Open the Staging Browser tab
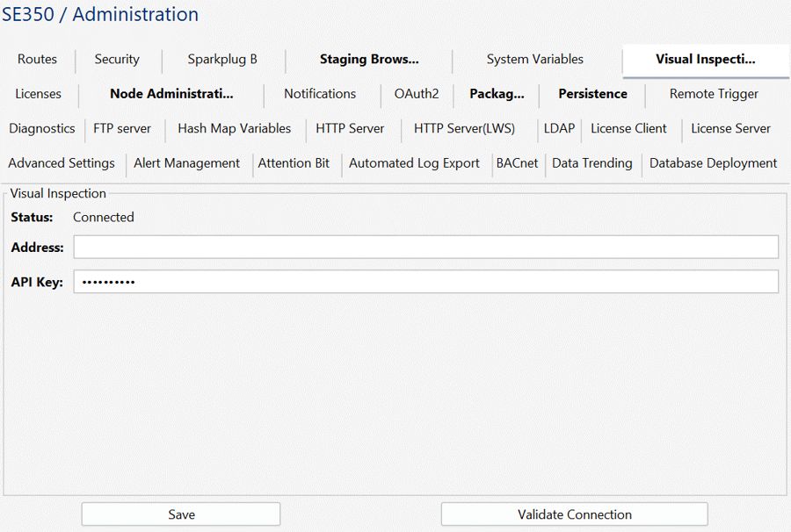Screen dimensions: 791x532 tap(369, 60)
